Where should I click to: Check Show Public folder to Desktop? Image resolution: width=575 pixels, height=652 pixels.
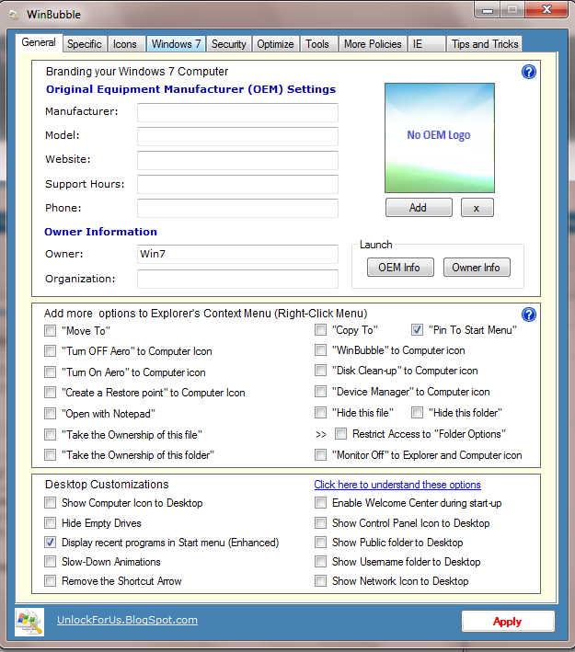(x=320, y=543)
